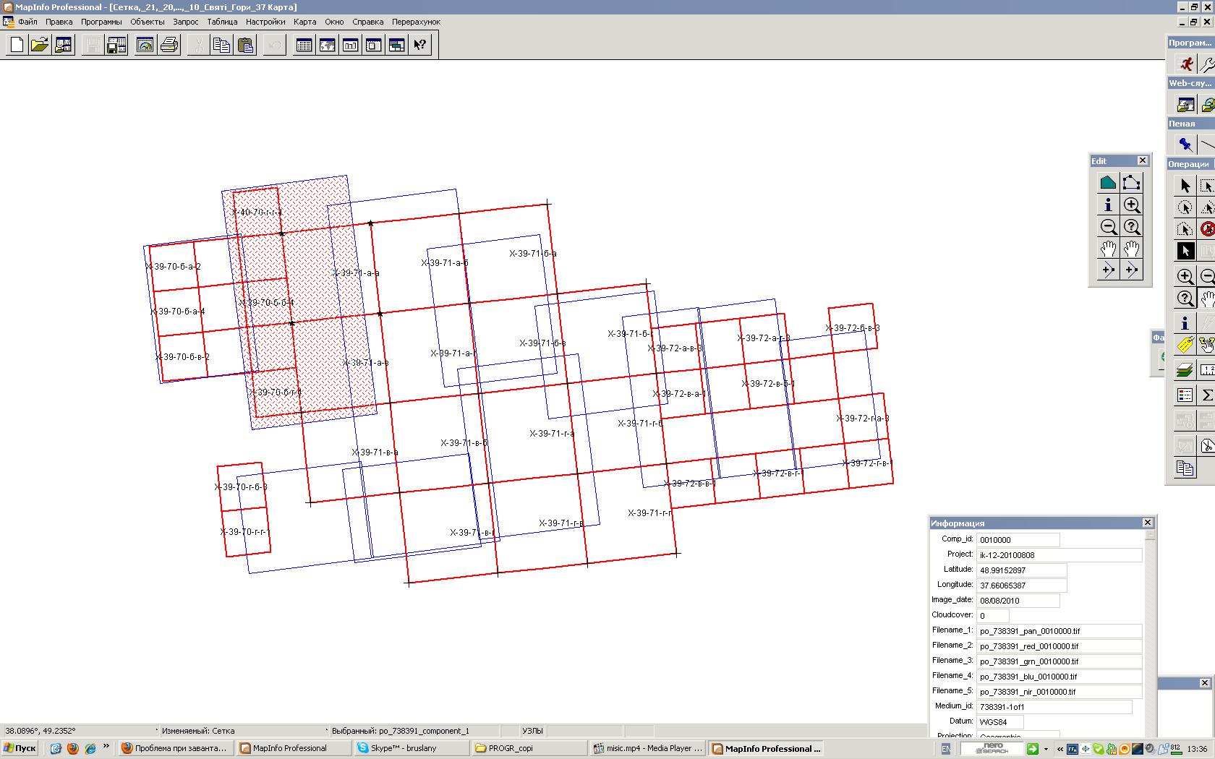1215x759 pixels.
Task: Select the arrow Select tool in Операции
Action: (x=1185, y=186)
